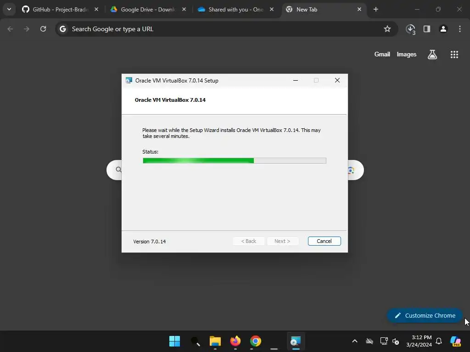Open the Chrome side panel icon
The height and width of the screenshot is (352, 470).
[x=427, y=29]
